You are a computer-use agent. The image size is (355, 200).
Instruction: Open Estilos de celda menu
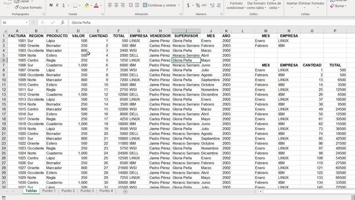point(274,6)
